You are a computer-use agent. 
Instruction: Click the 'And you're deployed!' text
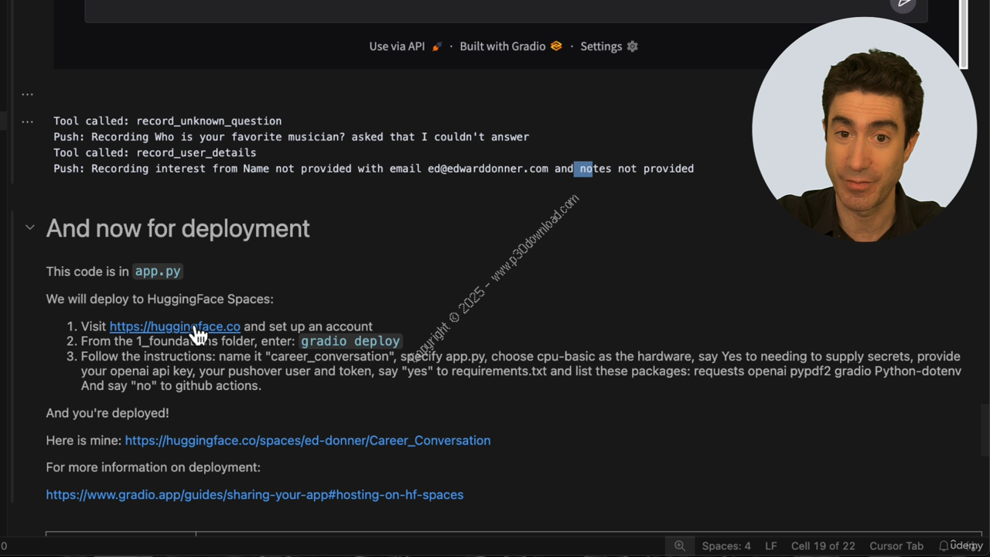point(108,413)
